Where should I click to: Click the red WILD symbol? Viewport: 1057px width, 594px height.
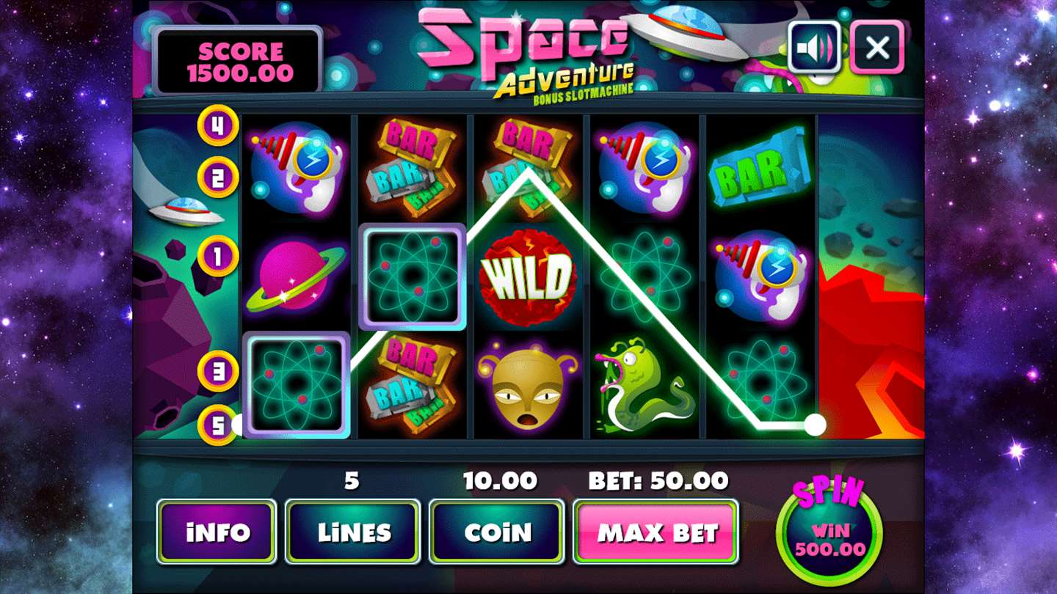pyautogui.click(x=528, y=279)
